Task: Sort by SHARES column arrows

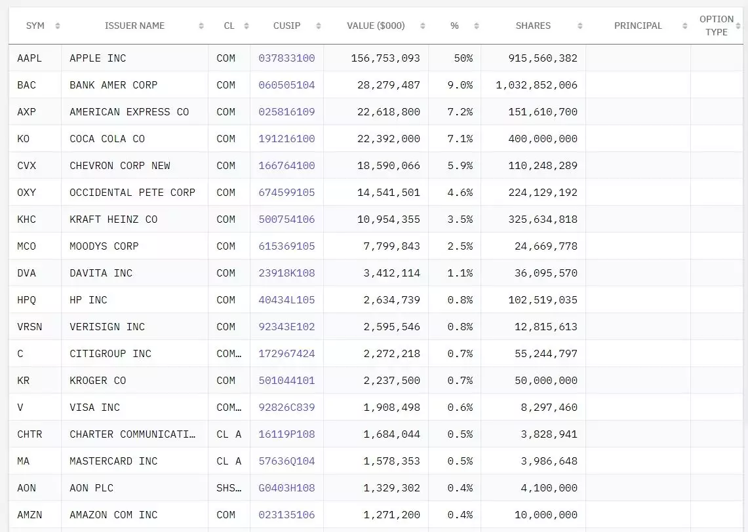Action: tap(580, 26)
